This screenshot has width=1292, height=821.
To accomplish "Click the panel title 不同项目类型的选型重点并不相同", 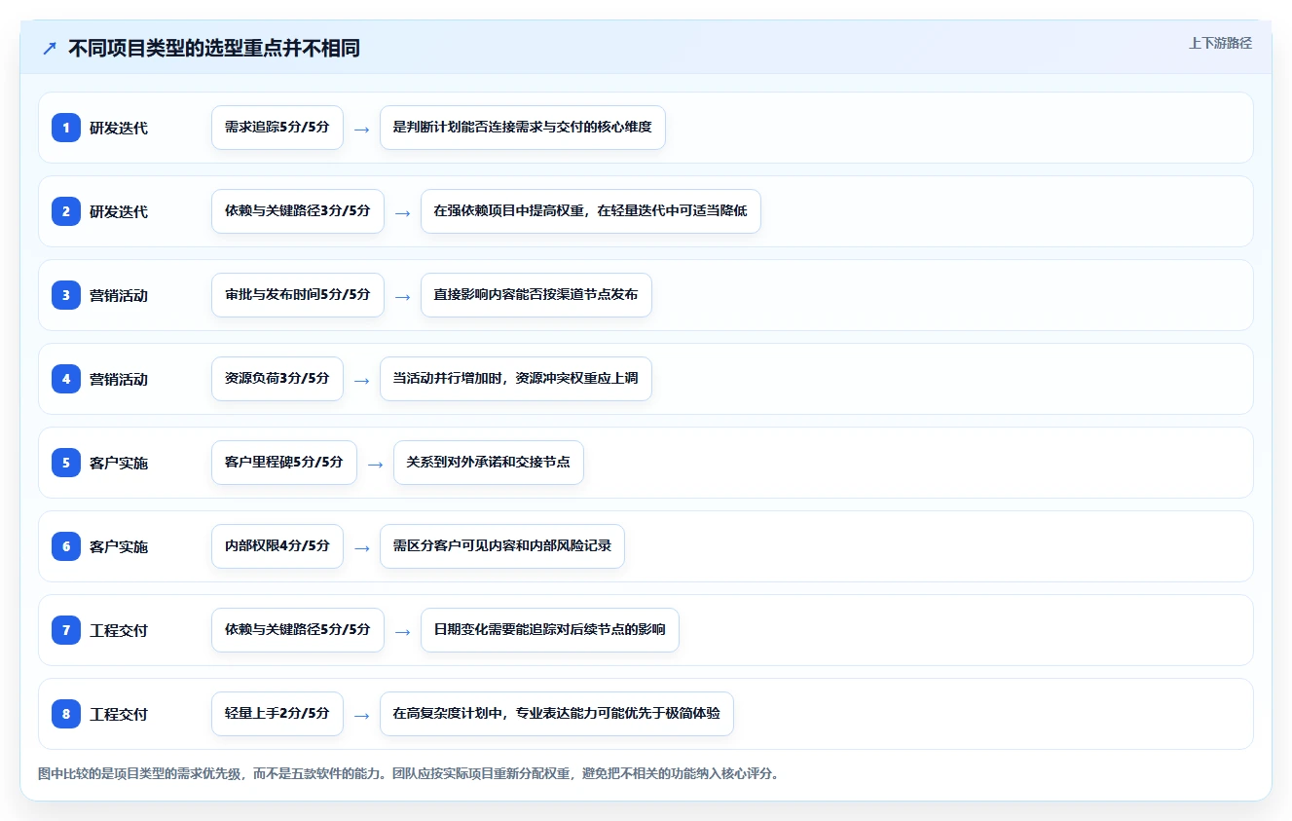I will (x=214, y=48).
